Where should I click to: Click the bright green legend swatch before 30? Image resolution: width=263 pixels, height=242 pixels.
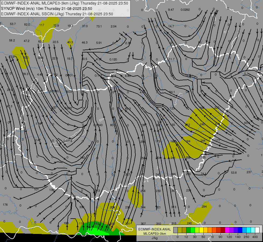click(x=193, y=230)
